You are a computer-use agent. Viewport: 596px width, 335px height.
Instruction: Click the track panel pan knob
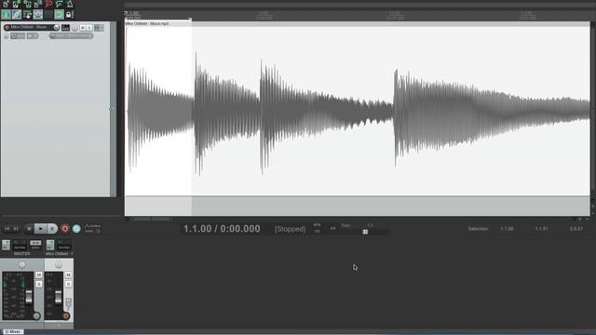(x=74, y=27)
